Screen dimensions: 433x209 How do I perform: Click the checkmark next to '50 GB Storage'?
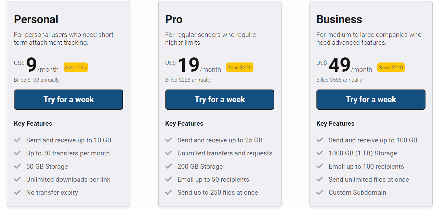point(17,166)
